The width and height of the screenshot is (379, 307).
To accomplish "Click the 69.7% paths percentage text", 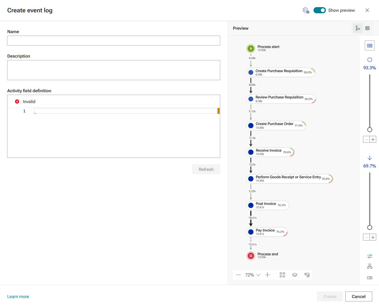I will point(370,166).
